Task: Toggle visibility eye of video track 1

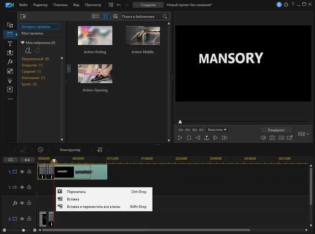Action: (22, 172)
